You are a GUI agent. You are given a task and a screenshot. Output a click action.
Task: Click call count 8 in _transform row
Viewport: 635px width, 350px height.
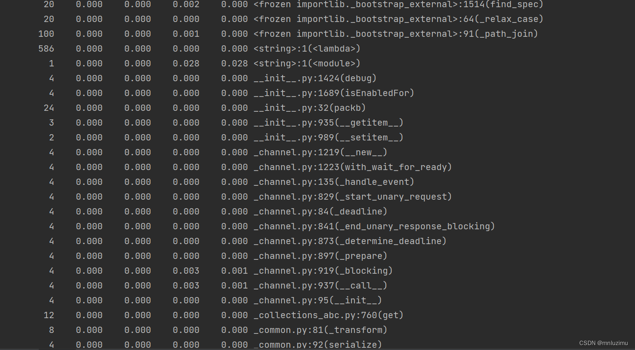52,330
